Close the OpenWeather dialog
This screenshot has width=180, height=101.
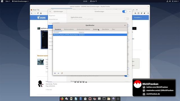125,25
